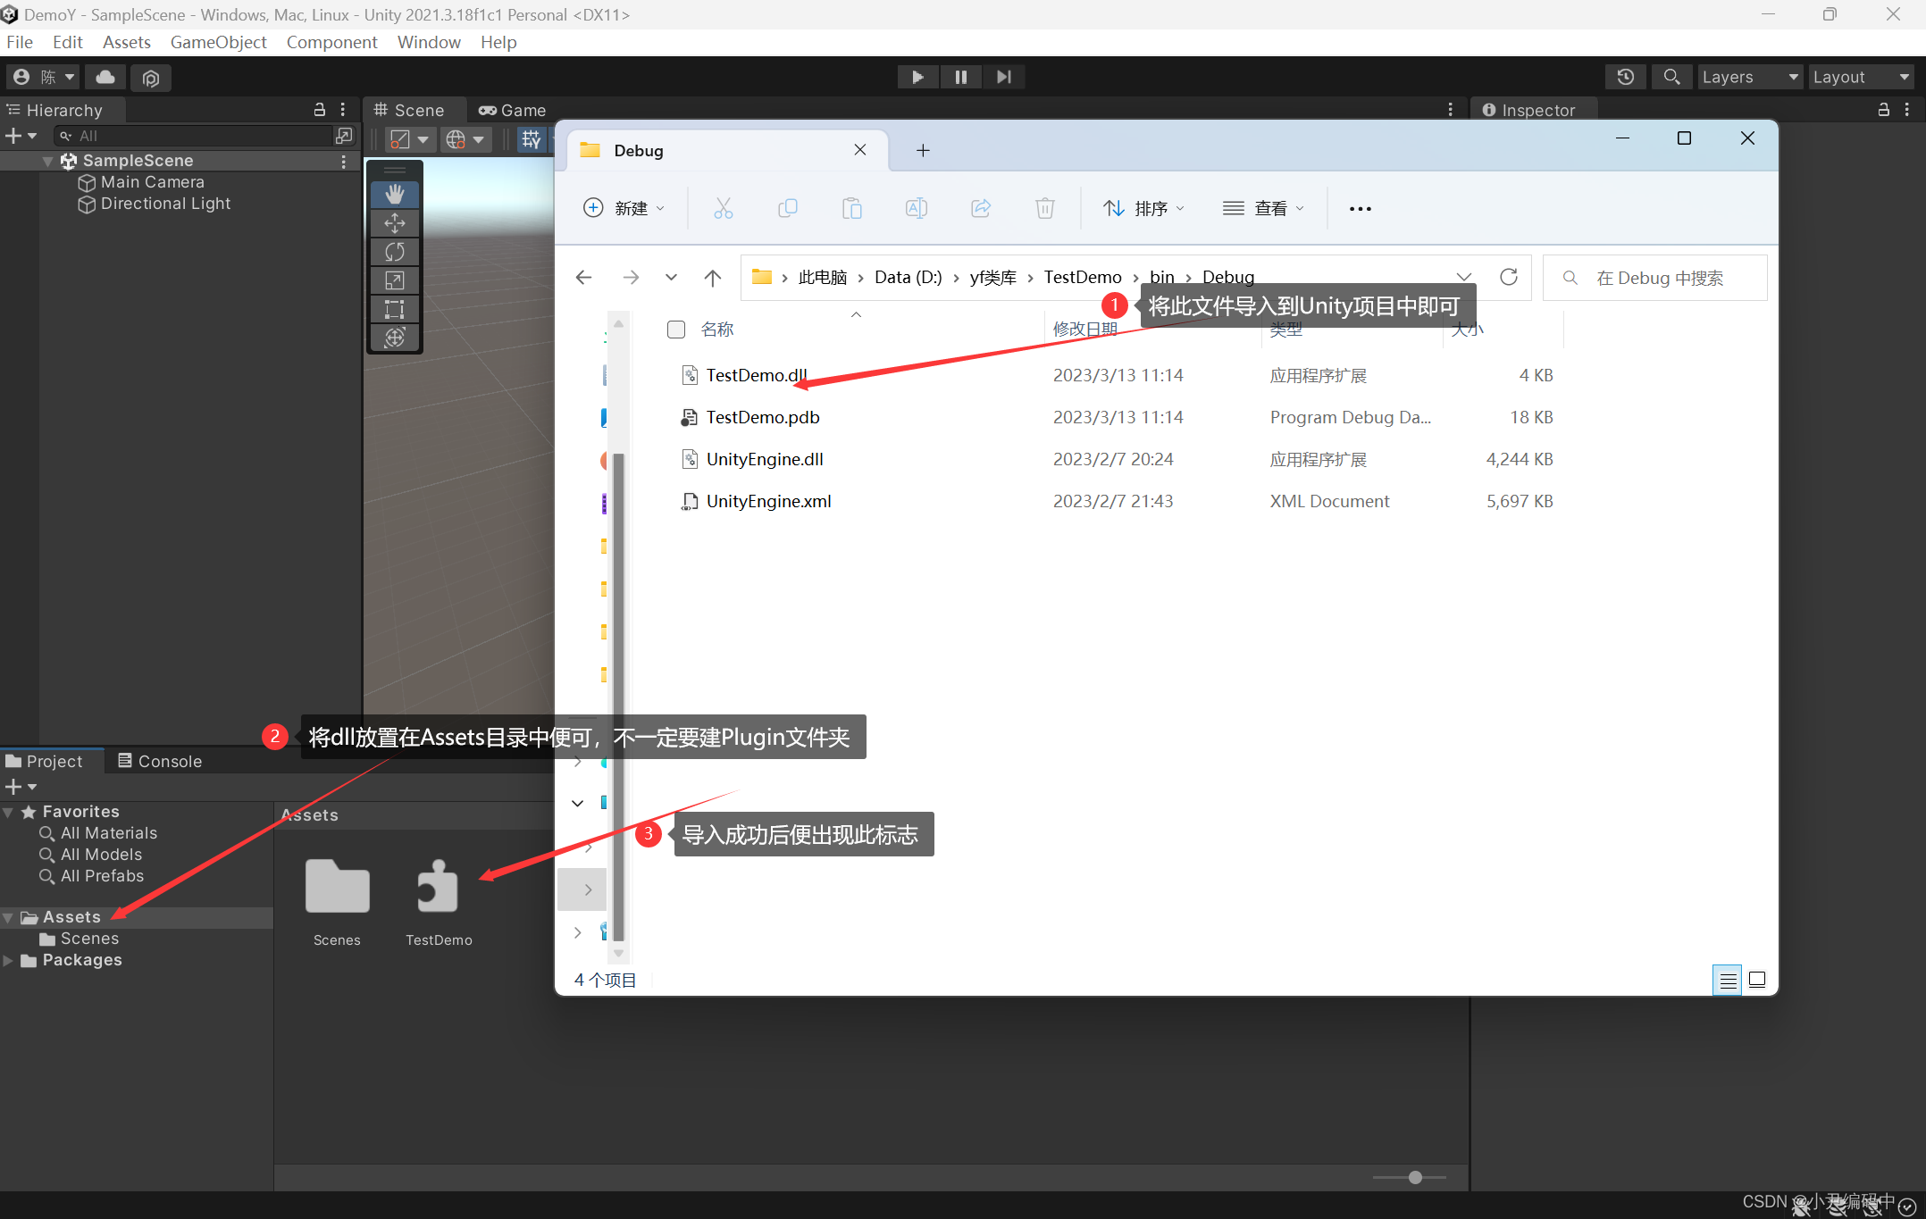Click the Paste icon in Explorer toolbar
The image size is (1926, 1219).
(x=852, y=208)
